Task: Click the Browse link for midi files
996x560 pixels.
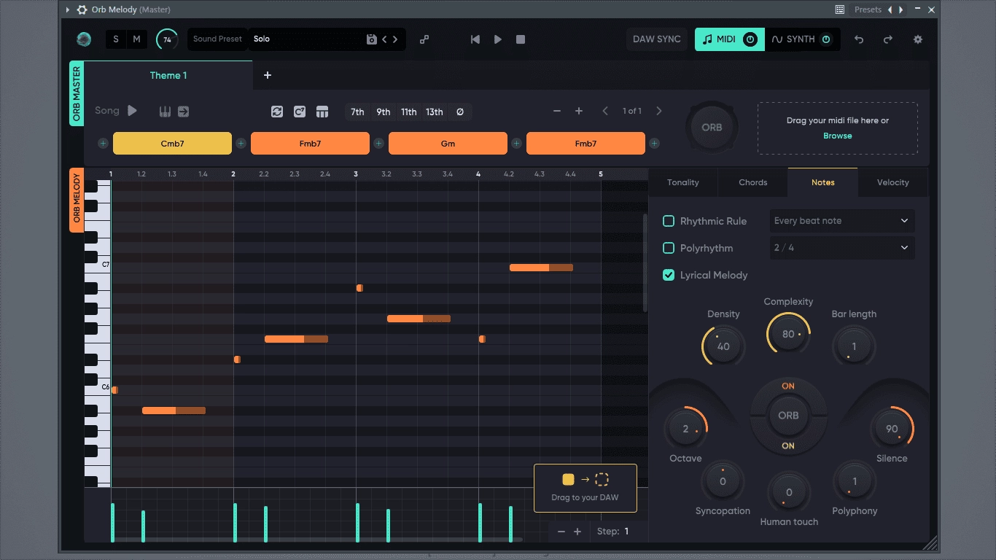Action: coord(838,136)
